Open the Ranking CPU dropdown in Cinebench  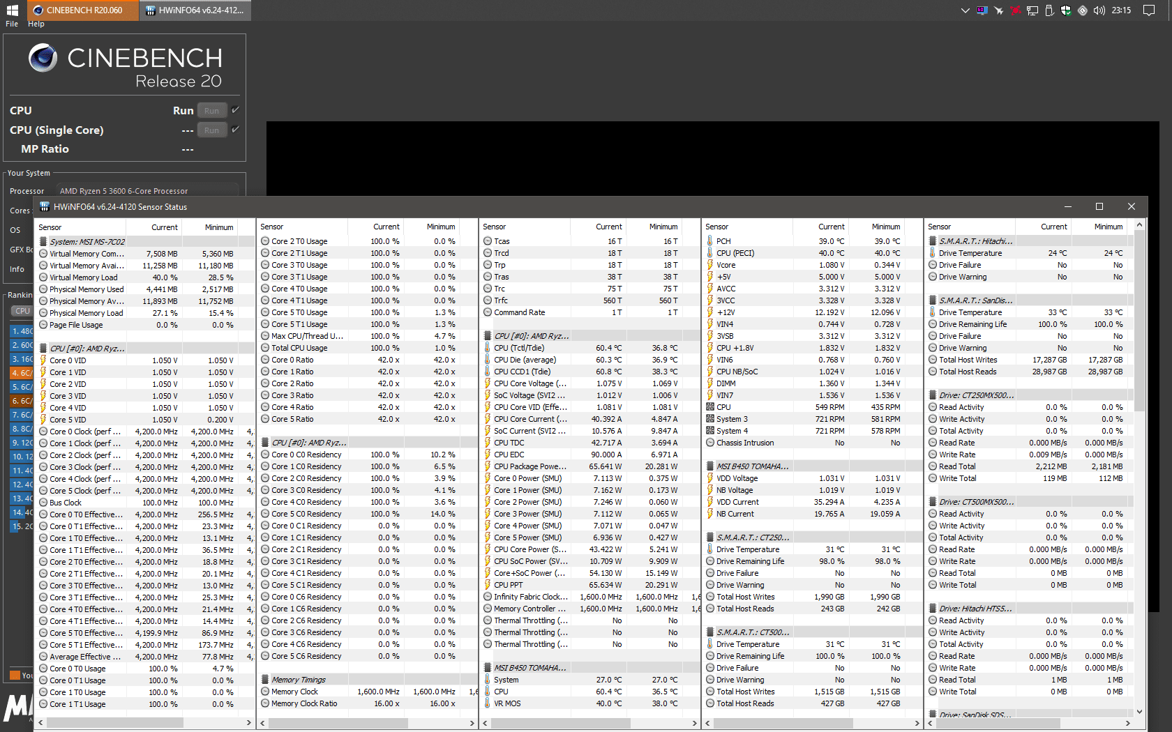(x=22, y=311)
